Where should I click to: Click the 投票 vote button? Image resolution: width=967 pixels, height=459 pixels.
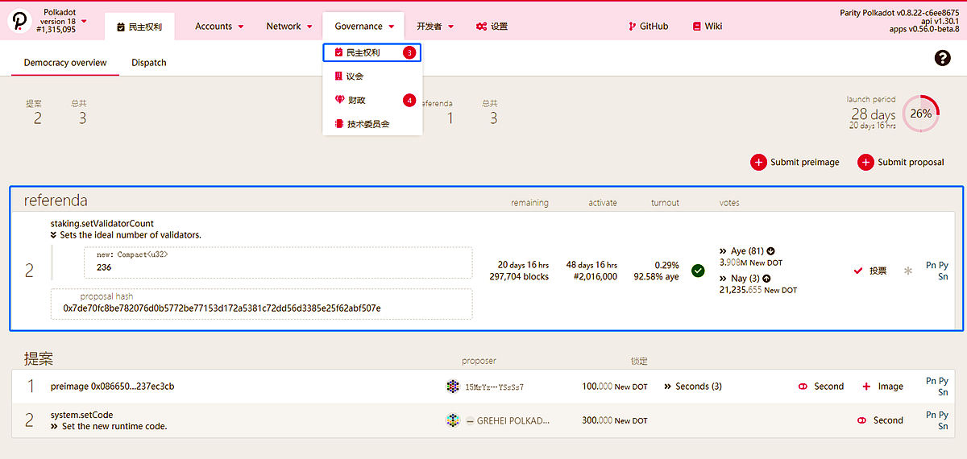point(870,271)
